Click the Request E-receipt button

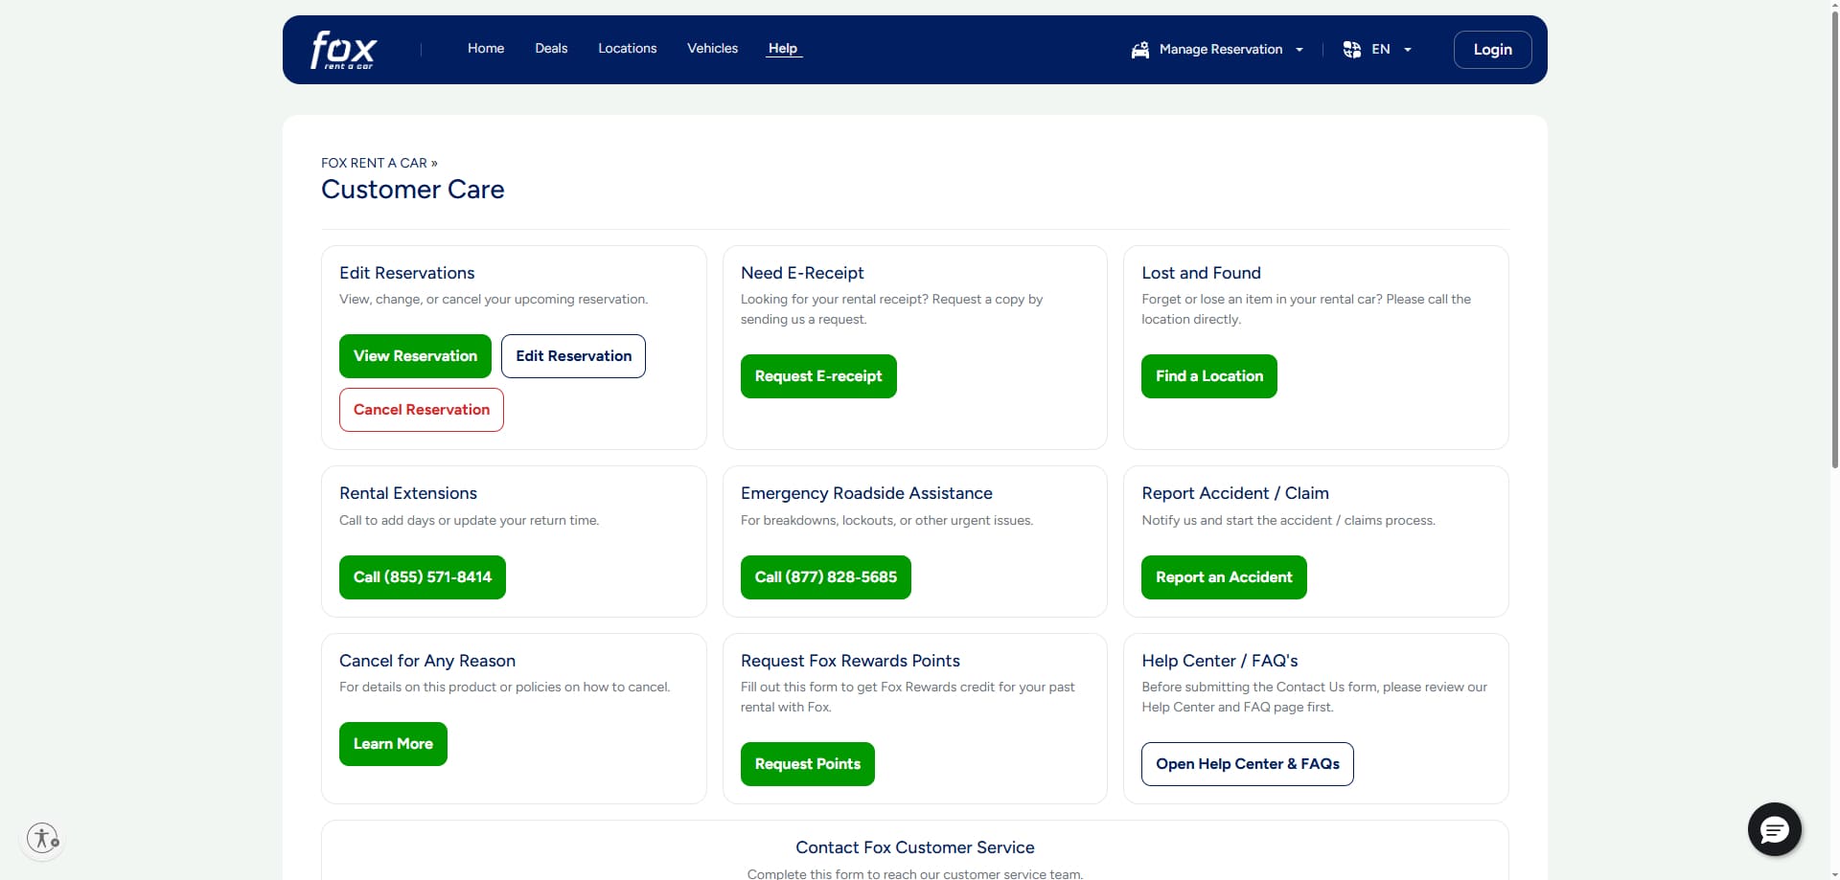[x=818, y=376]
